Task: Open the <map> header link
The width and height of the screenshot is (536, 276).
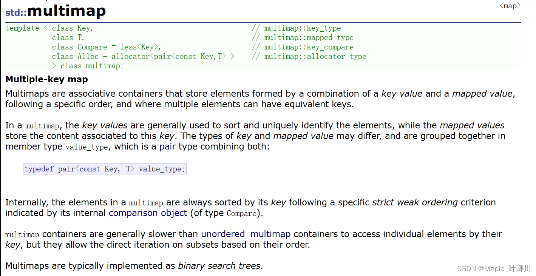Action: pos(510,6)
